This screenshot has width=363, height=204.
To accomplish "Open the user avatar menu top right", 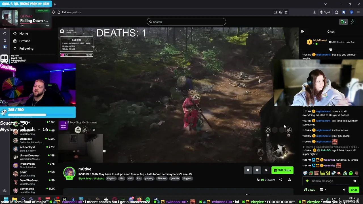I will 352,22.
